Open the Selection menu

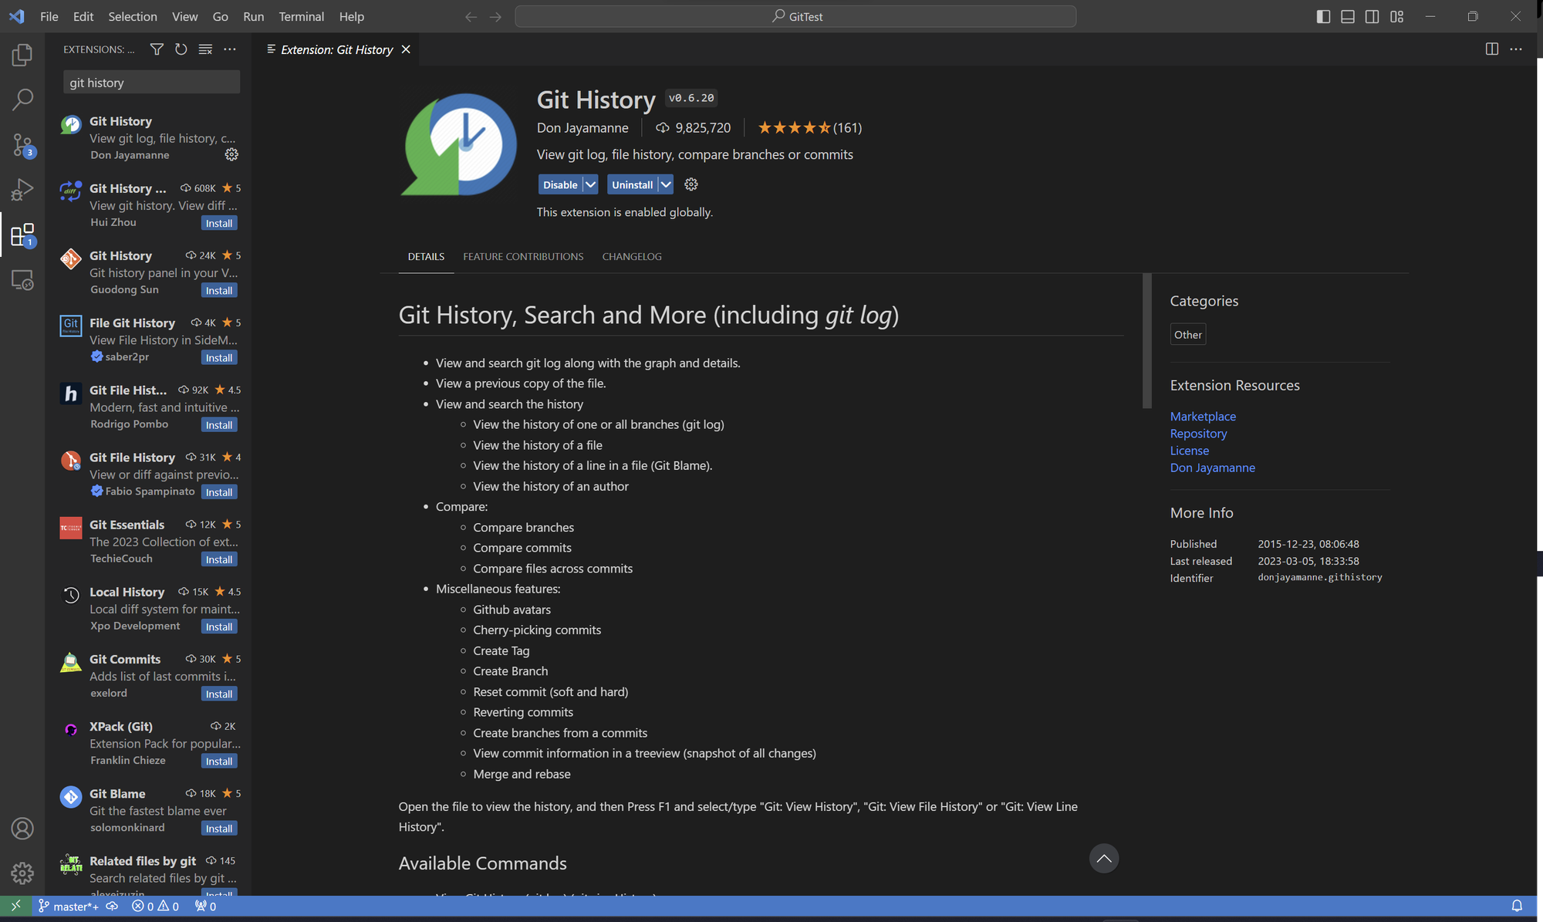coord(132,16)
